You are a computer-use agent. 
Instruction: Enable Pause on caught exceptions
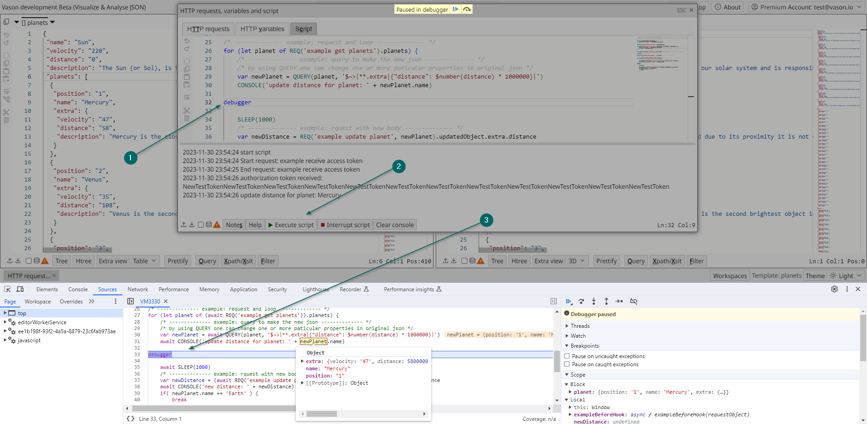pyautogui.click(x=567, y=364)
